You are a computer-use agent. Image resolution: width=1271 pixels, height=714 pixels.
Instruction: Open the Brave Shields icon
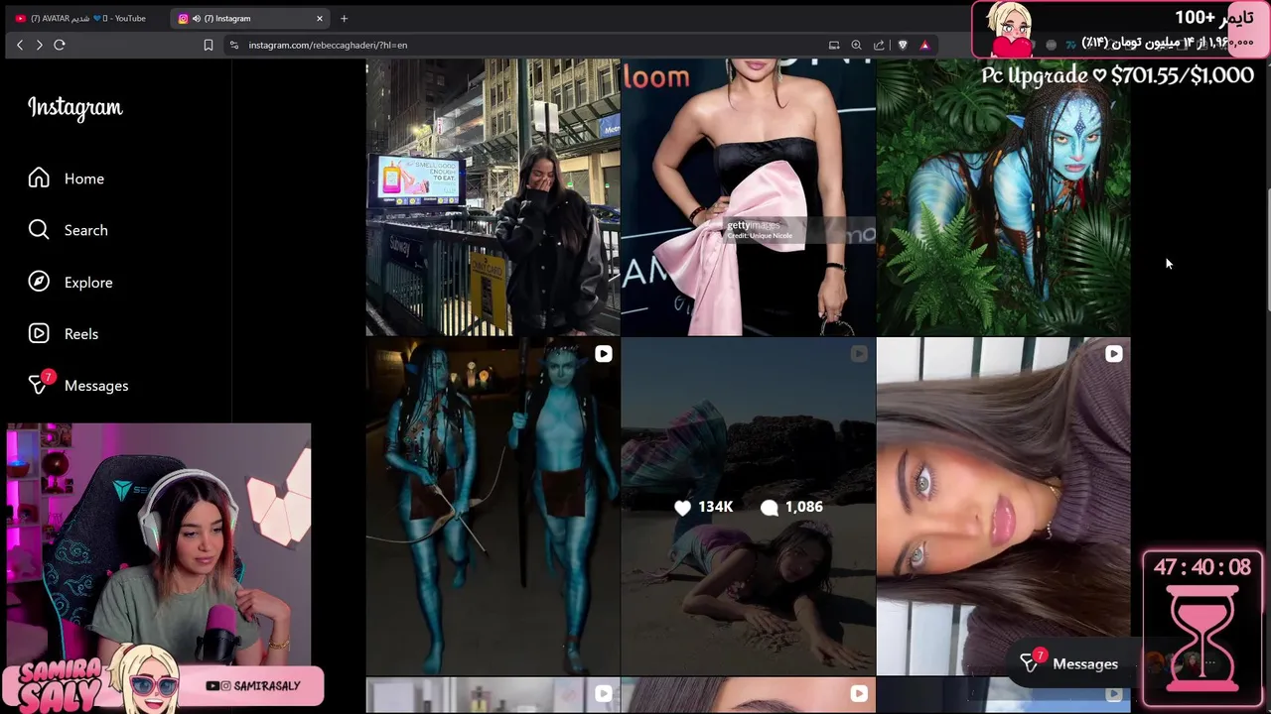[902, 45]
